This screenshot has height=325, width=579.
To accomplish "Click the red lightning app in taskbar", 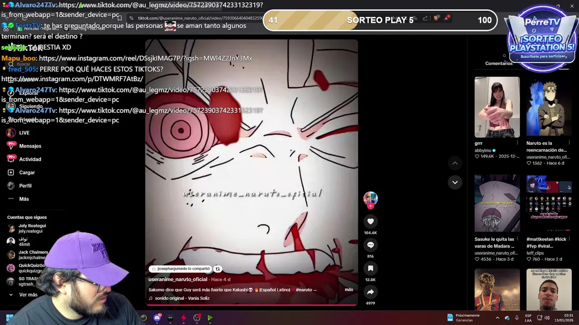I will pyautogui.click(x=184, y=318).
